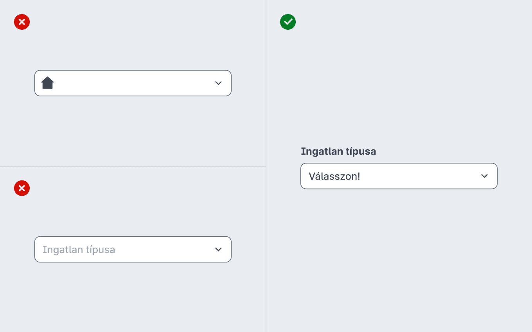Viewport: 532px width, 332px height.
Task: Click the vertical divider between left and right panels
Action: click(x=266, y=166)
